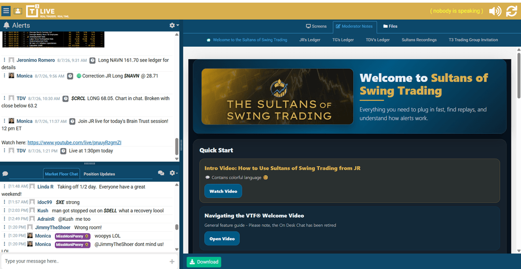This screenshot has width=521, height=269.
Task: Open JR's Ledger page
Action: click(x=310, y=40)
